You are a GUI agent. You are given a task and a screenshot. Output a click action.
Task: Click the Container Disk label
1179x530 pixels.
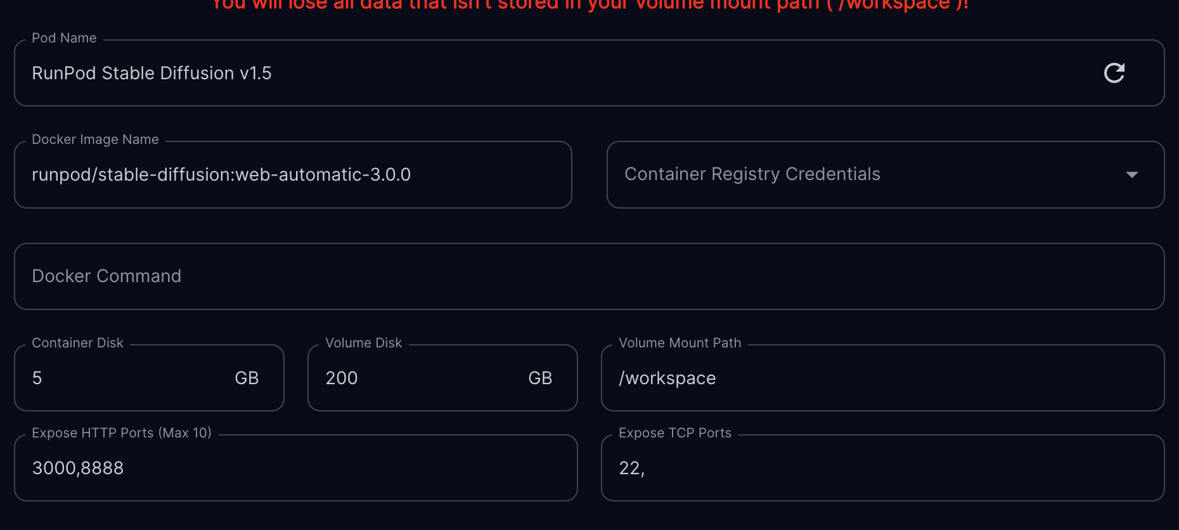tap(77, 343)
